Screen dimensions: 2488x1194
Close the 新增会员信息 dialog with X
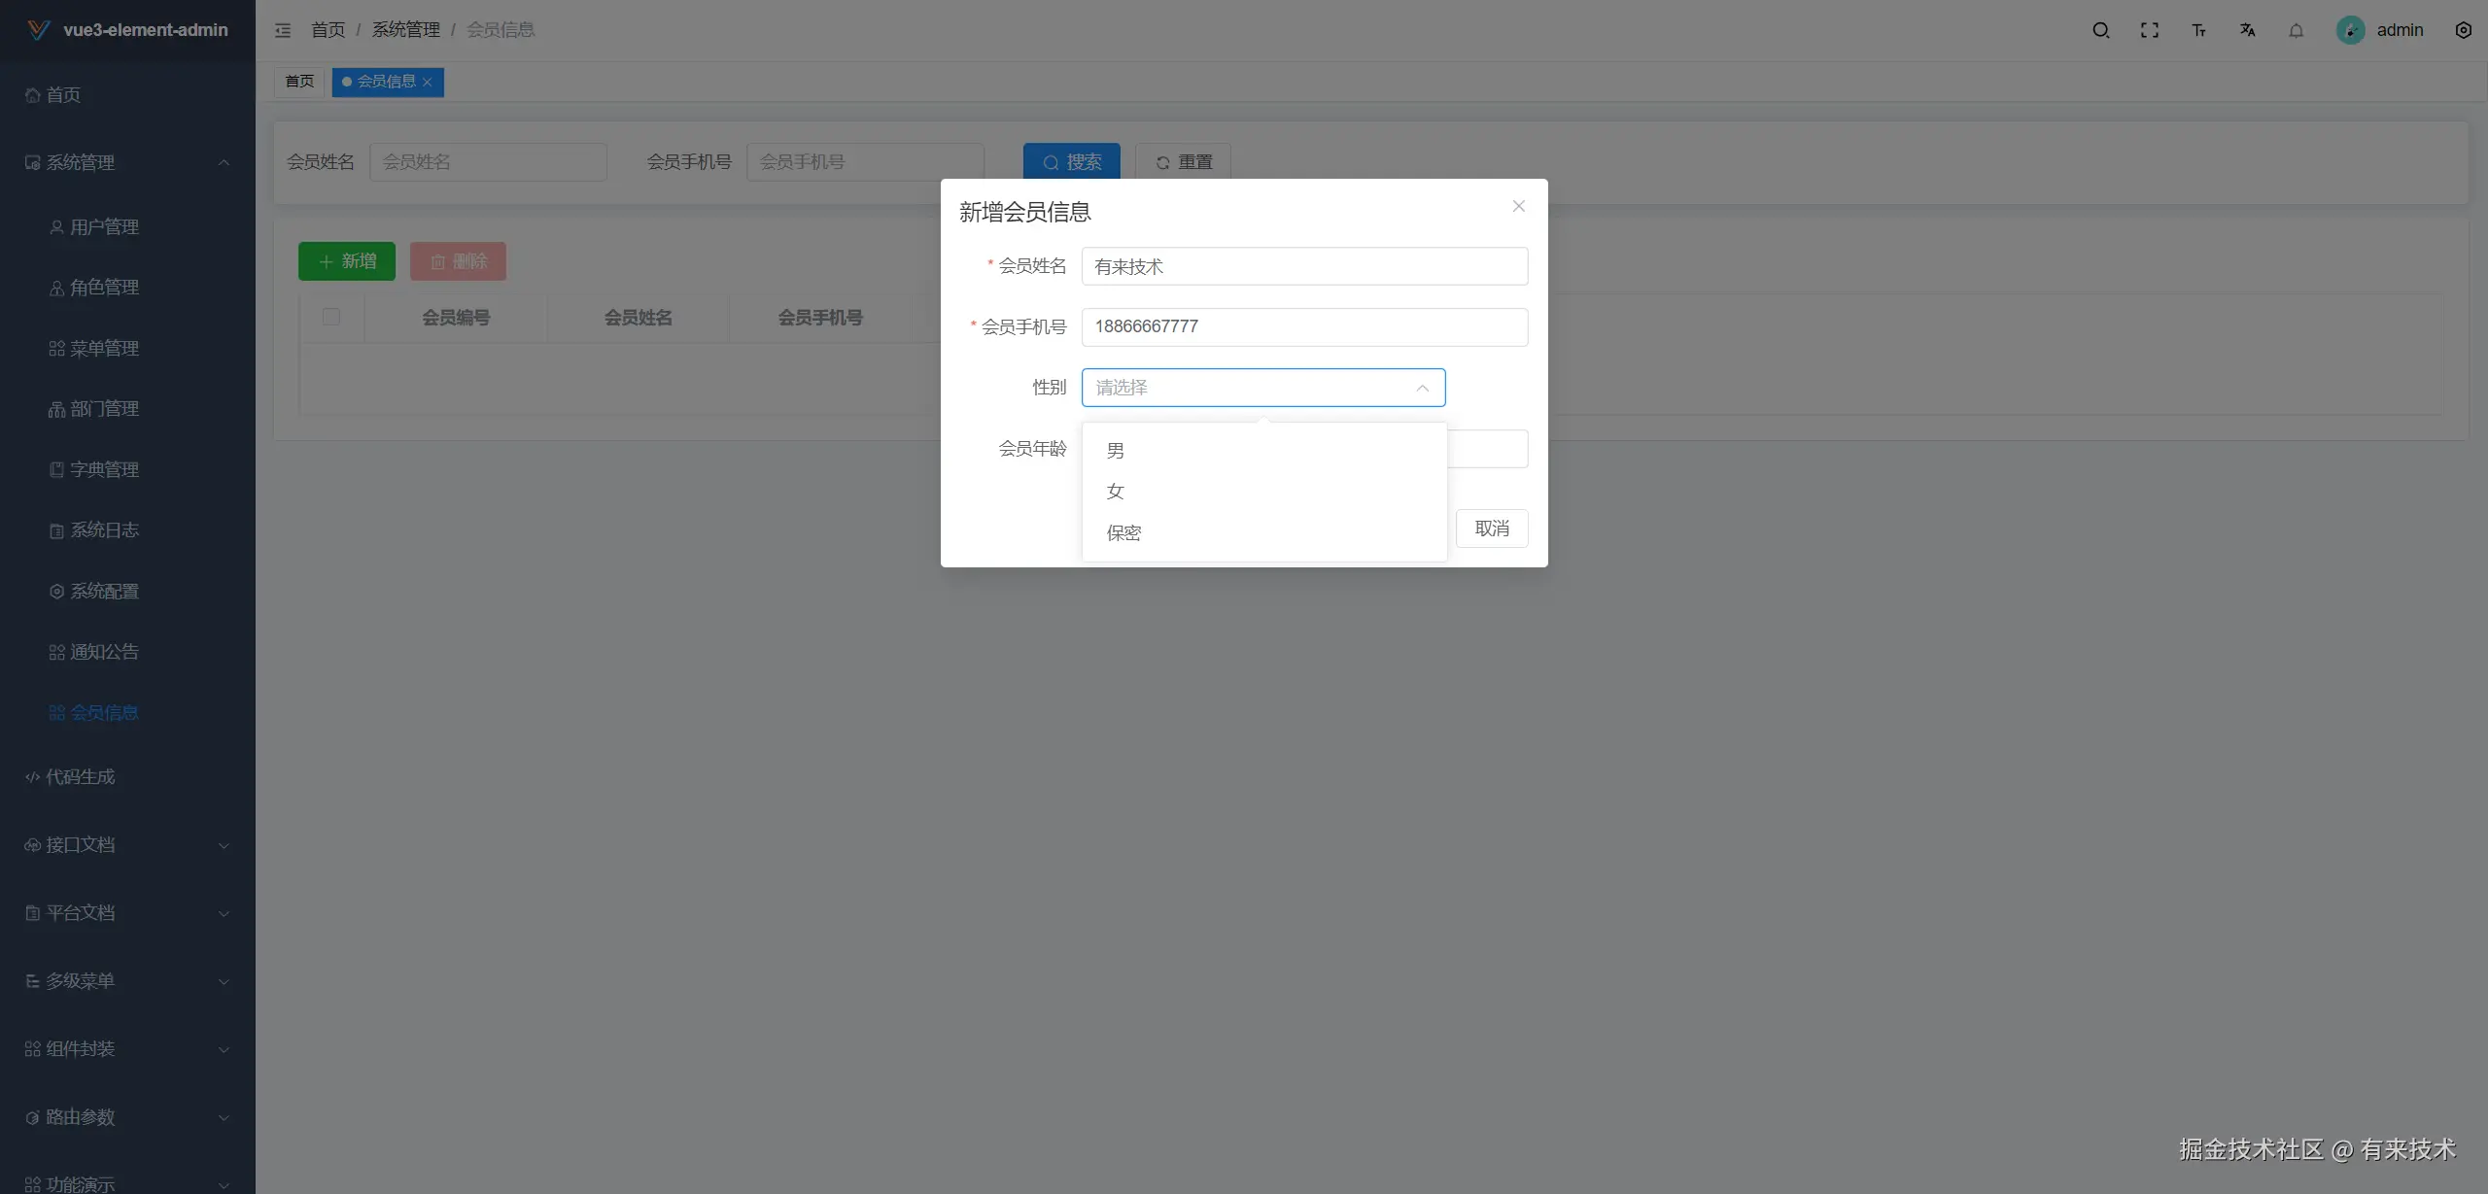(1518, 206)
